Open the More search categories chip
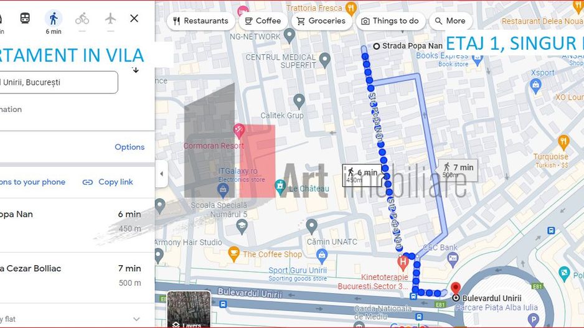 point(450,21)
